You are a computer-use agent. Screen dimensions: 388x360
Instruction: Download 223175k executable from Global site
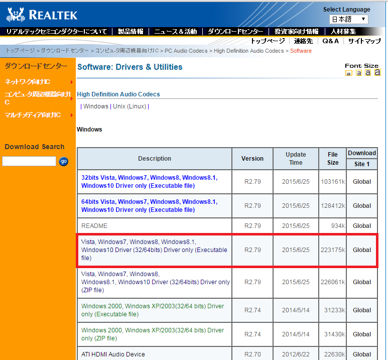362,250
